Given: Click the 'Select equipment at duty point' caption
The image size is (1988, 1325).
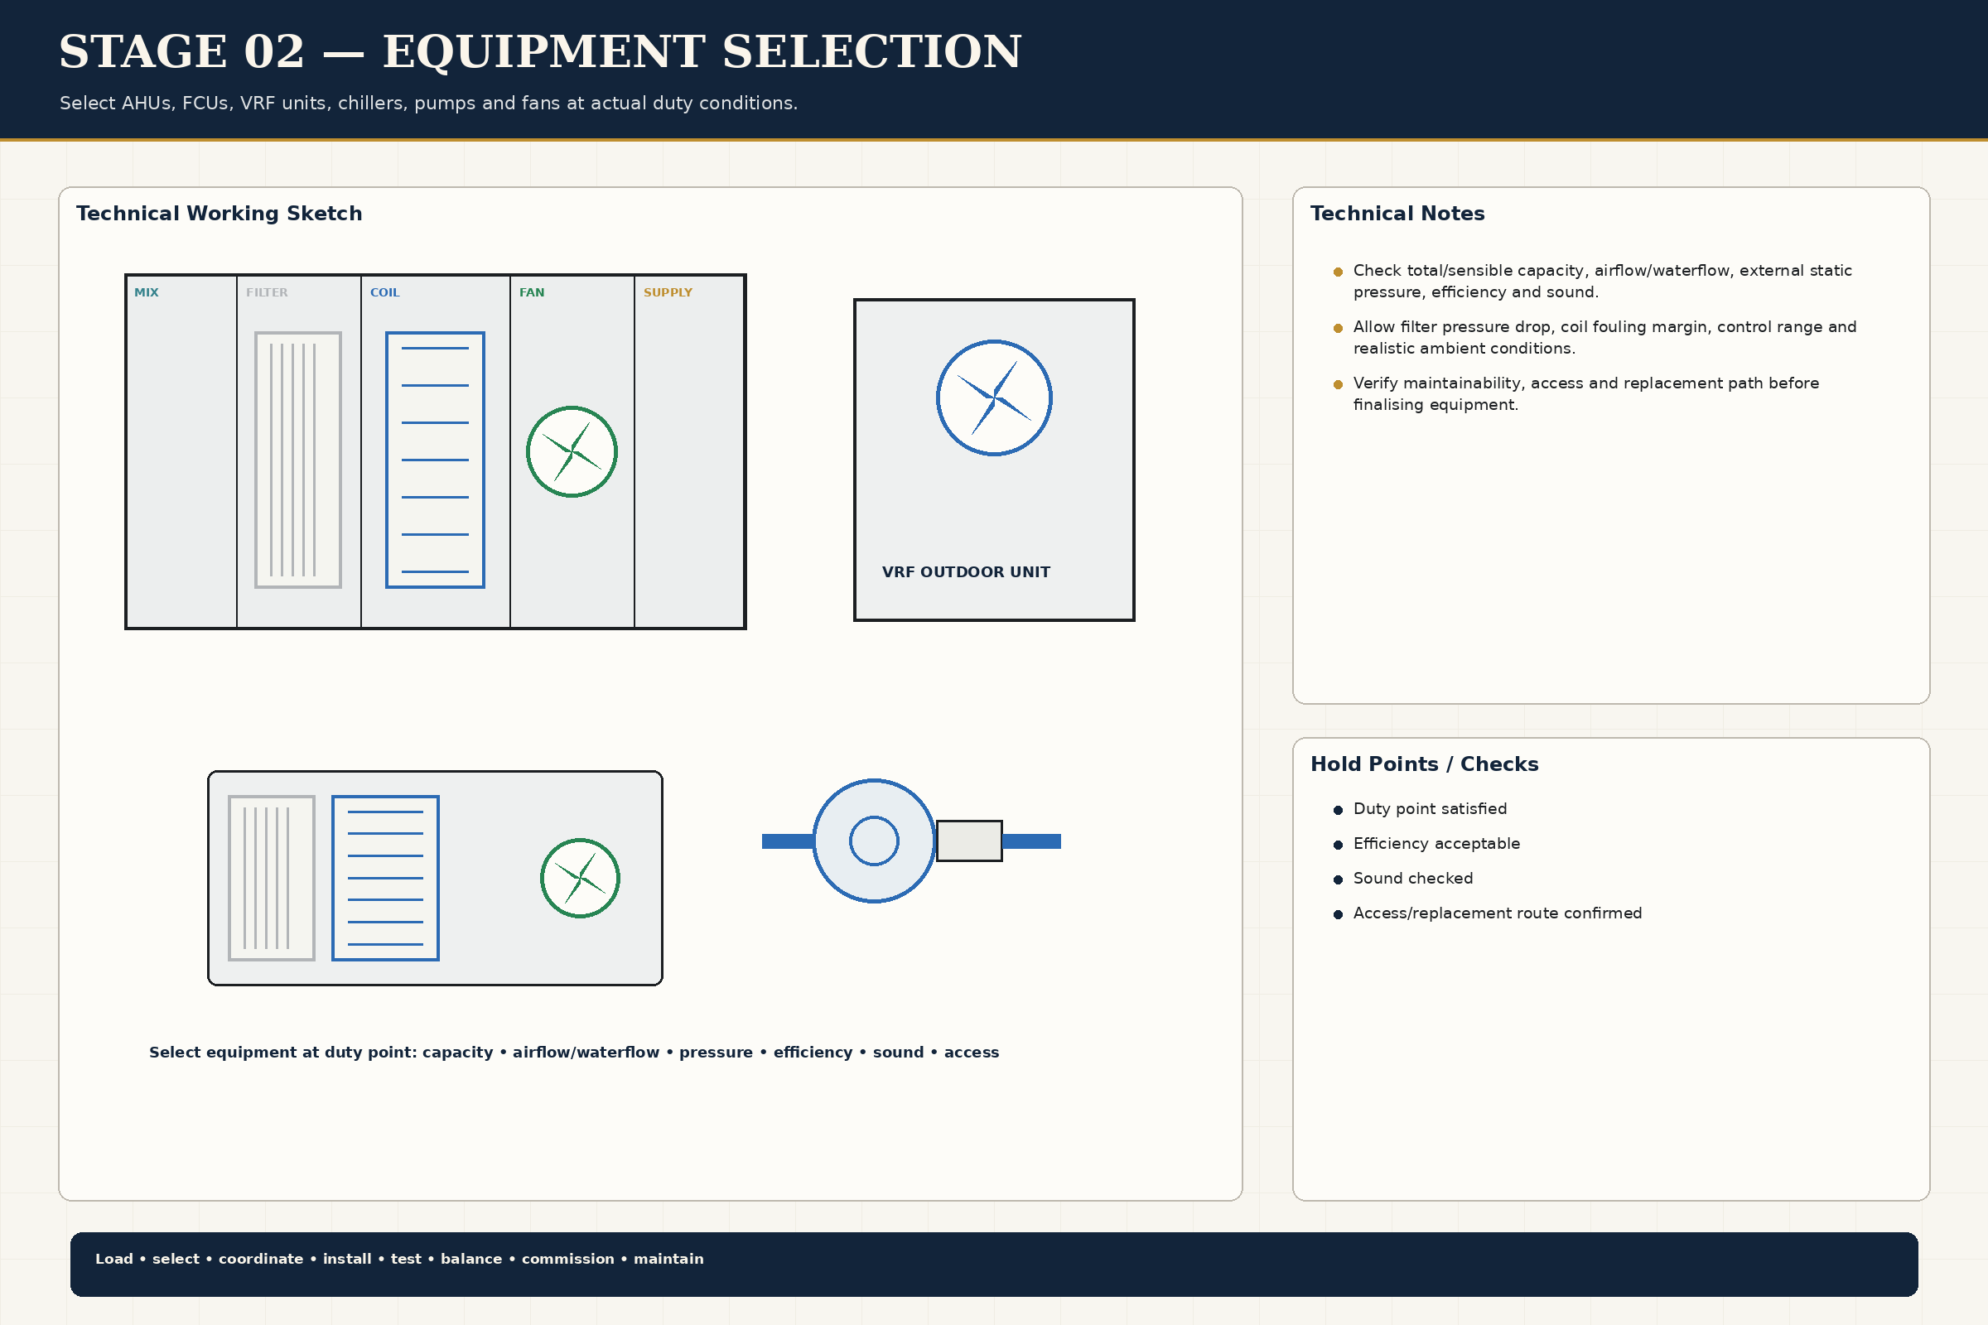Looking at the screenshot, I should point(574,1052).
